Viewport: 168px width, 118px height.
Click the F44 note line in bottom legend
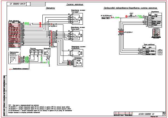coord(24,105)
